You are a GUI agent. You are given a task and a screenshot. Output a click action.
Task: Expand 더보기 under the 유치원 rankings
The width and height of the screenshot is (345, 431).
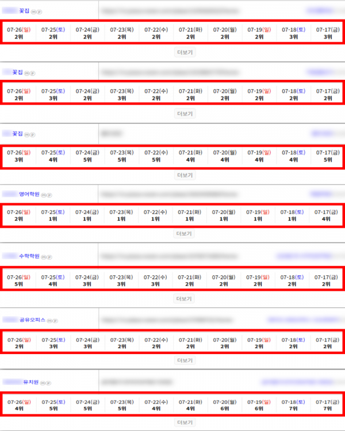click(185, 422)
